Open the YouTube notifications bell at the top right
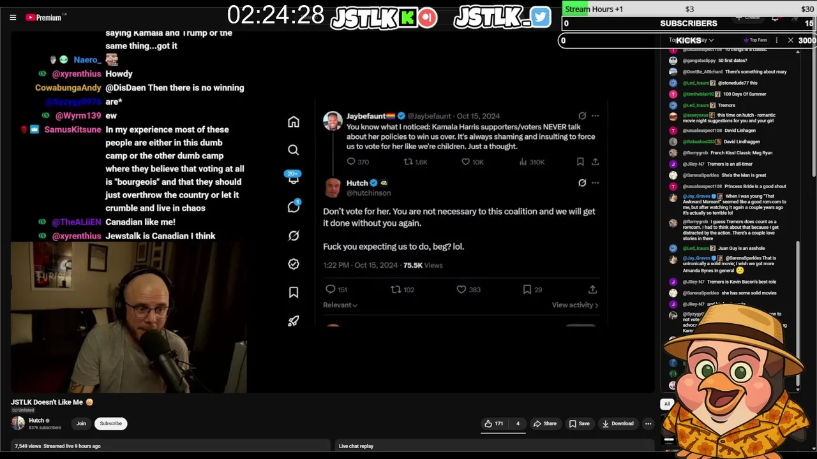 point(775,17)
